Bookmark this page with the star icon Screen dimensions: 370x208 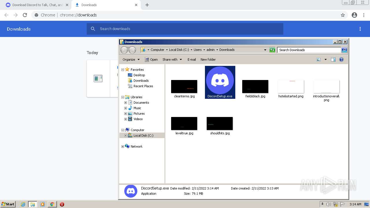tap(343, 15)
